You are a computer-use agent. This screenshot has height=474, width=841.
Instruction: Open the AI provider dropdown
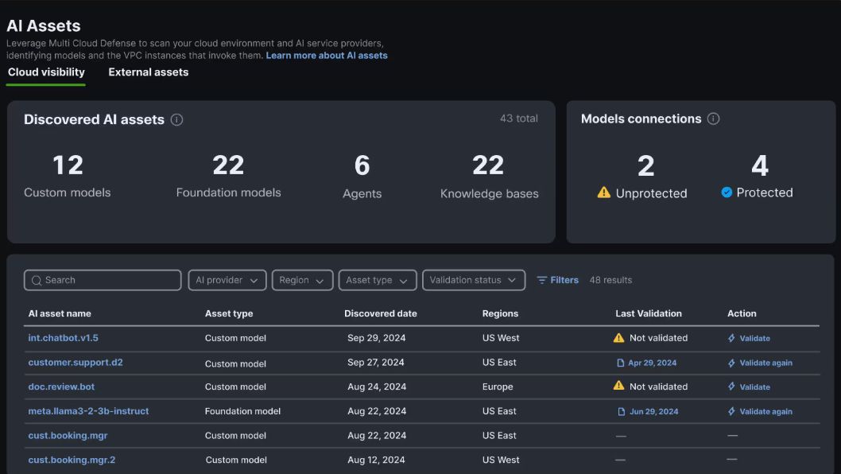click(x=227, y=280)
